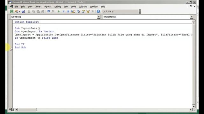Click the Toolbox icon

pyautogui.click(x=93, y=11)
